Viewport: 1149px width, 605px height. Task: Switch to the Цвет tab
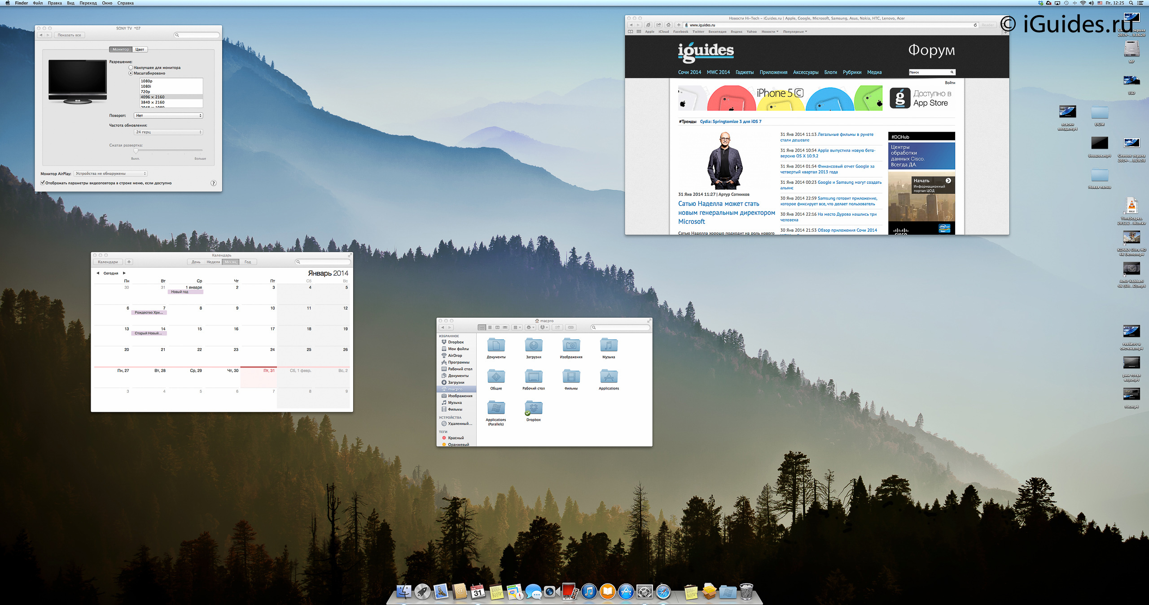point(140,49)
